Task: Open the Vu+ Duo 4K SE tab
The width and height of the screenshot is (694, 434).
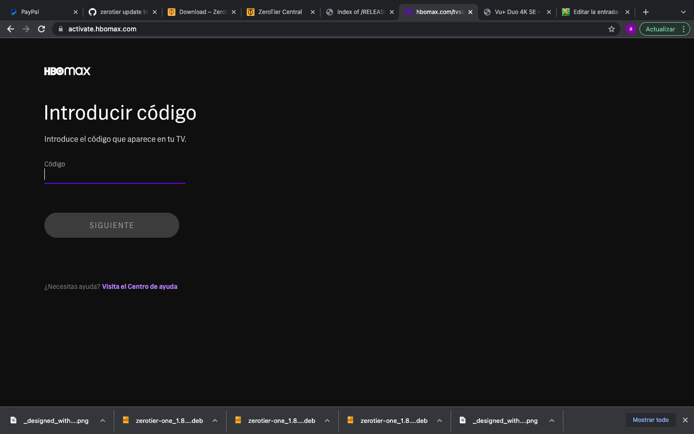Action: (518, 12)
